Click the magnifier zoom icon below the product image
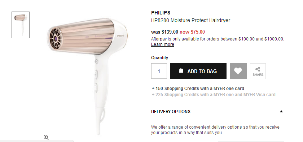Image resolution: width=303 pixels, height=142 pixels. 46,137
